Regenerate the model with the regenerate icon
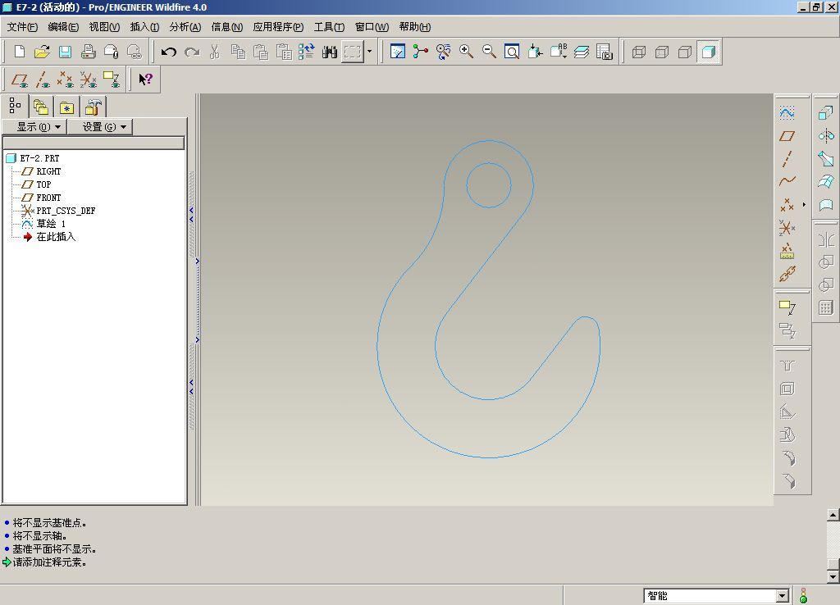This screenshot has width=840, height=605. [x=307, y=52]
